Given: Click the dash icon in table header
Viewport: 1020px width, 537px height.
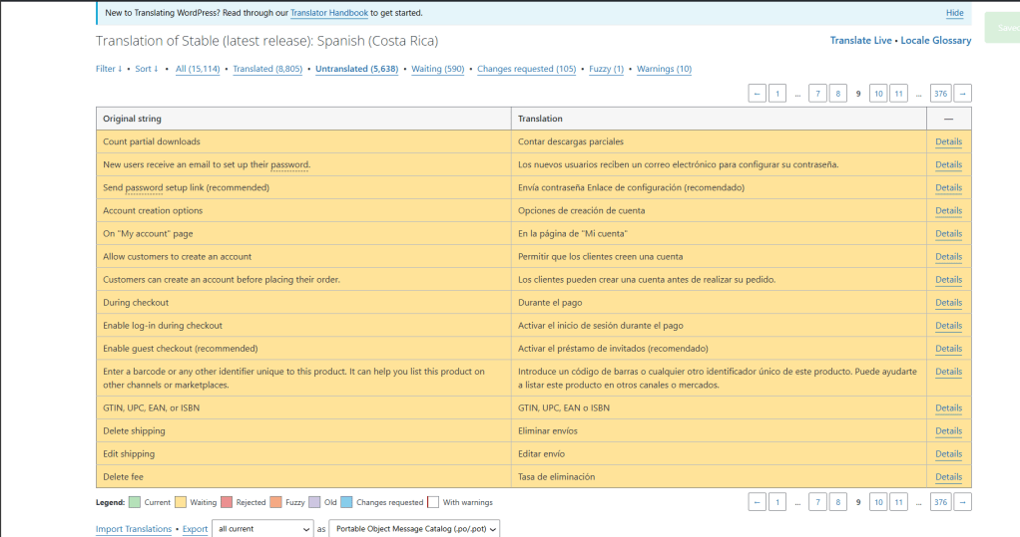Looking at the screenshot, I should [948, 119].
